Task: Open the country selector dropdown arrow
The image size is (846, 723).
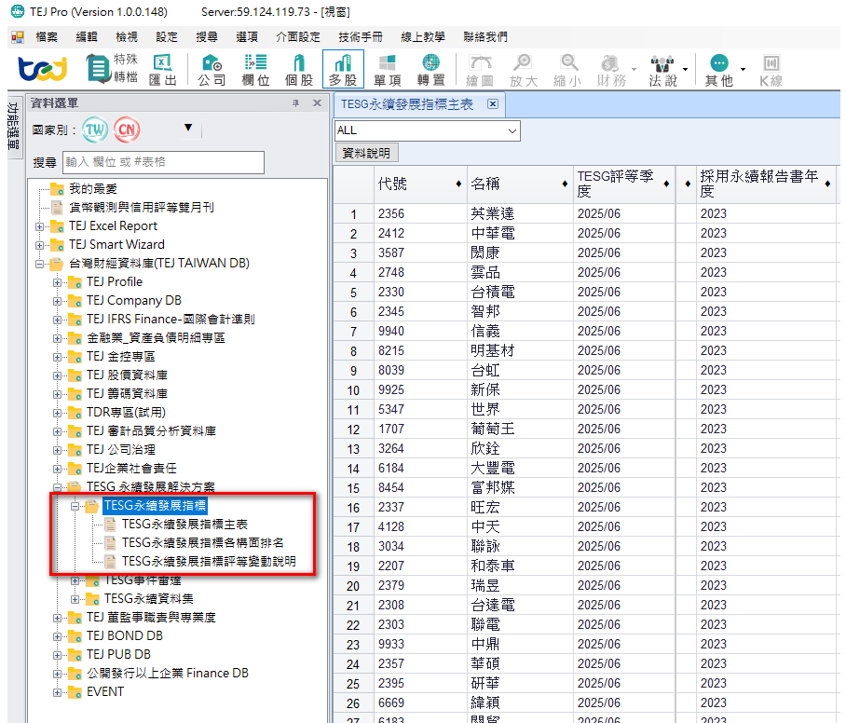Action: tap(188, 128)
